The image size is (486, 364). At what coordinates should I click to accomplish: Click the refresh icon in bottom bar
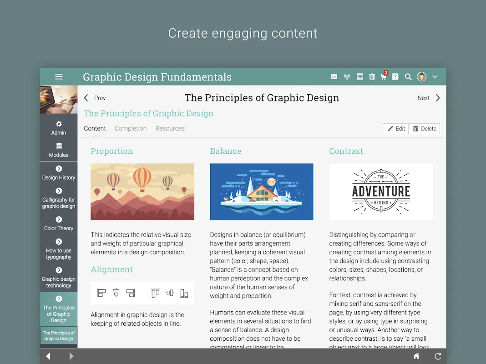(x=438, y=356)
